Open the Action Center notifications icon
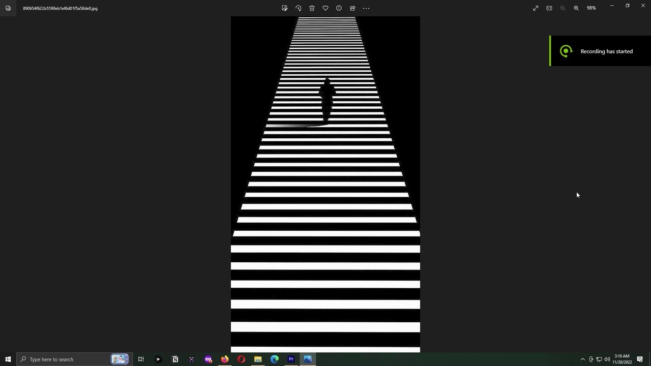 point(640,359)
